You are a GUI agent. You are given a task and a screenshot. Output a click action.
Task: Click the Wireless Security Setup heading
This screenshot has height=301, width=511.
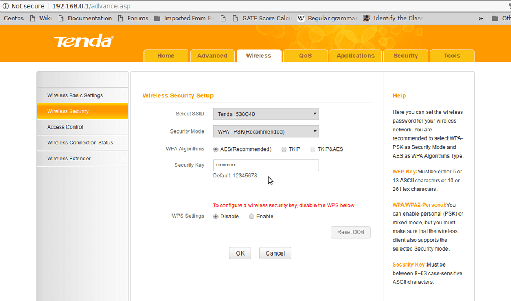[178, 95]
